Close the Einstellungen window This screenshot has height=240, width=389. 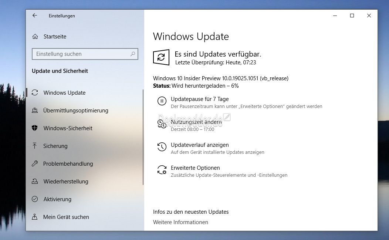tap(369, 16)
